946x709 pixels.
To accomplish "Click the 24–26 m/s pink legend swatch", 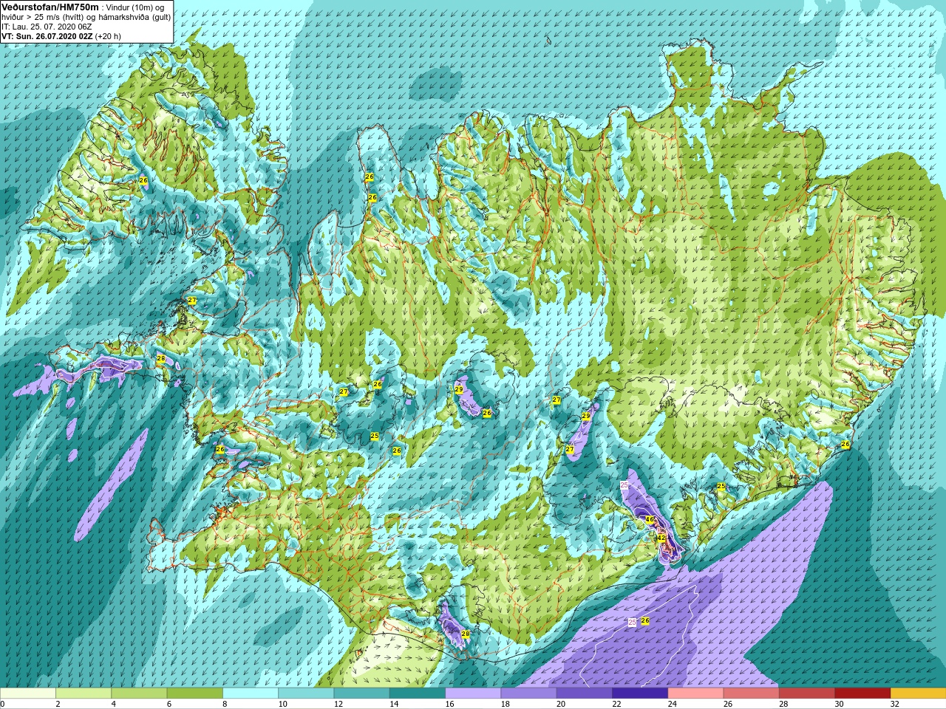I will point(695,693).
